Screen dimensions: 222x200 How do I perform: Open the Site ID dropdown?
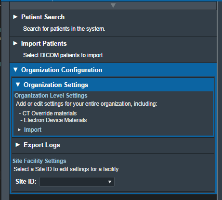pyautogui.click(x=77, y=182)
